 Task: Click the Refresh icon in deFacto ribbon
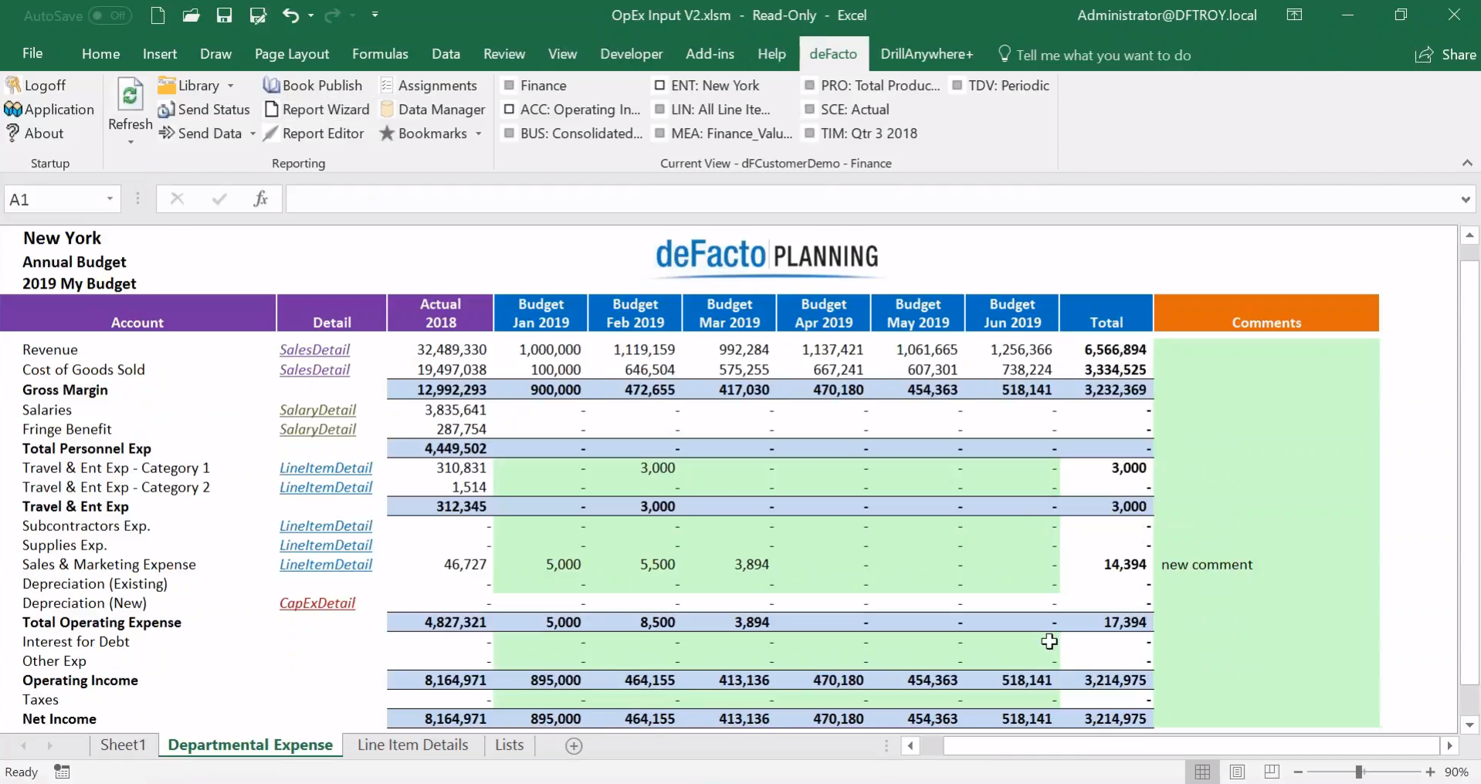point(130,96)
